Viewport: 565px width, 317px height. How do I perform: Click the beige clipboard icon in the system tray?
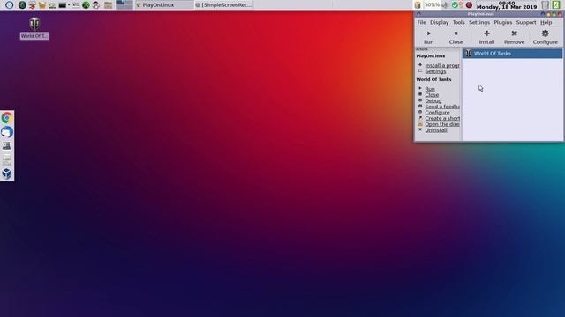[x=418, y=5]
